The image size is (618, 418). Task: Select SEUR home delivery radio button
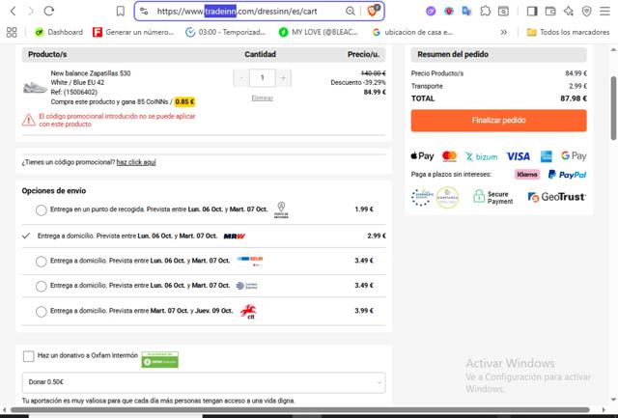point(41,262)
